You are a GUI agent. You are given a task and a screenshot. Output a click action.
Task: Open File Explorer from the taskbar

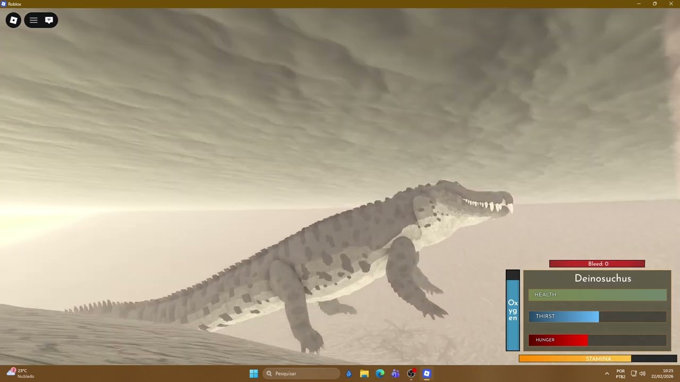click(364, 374)
